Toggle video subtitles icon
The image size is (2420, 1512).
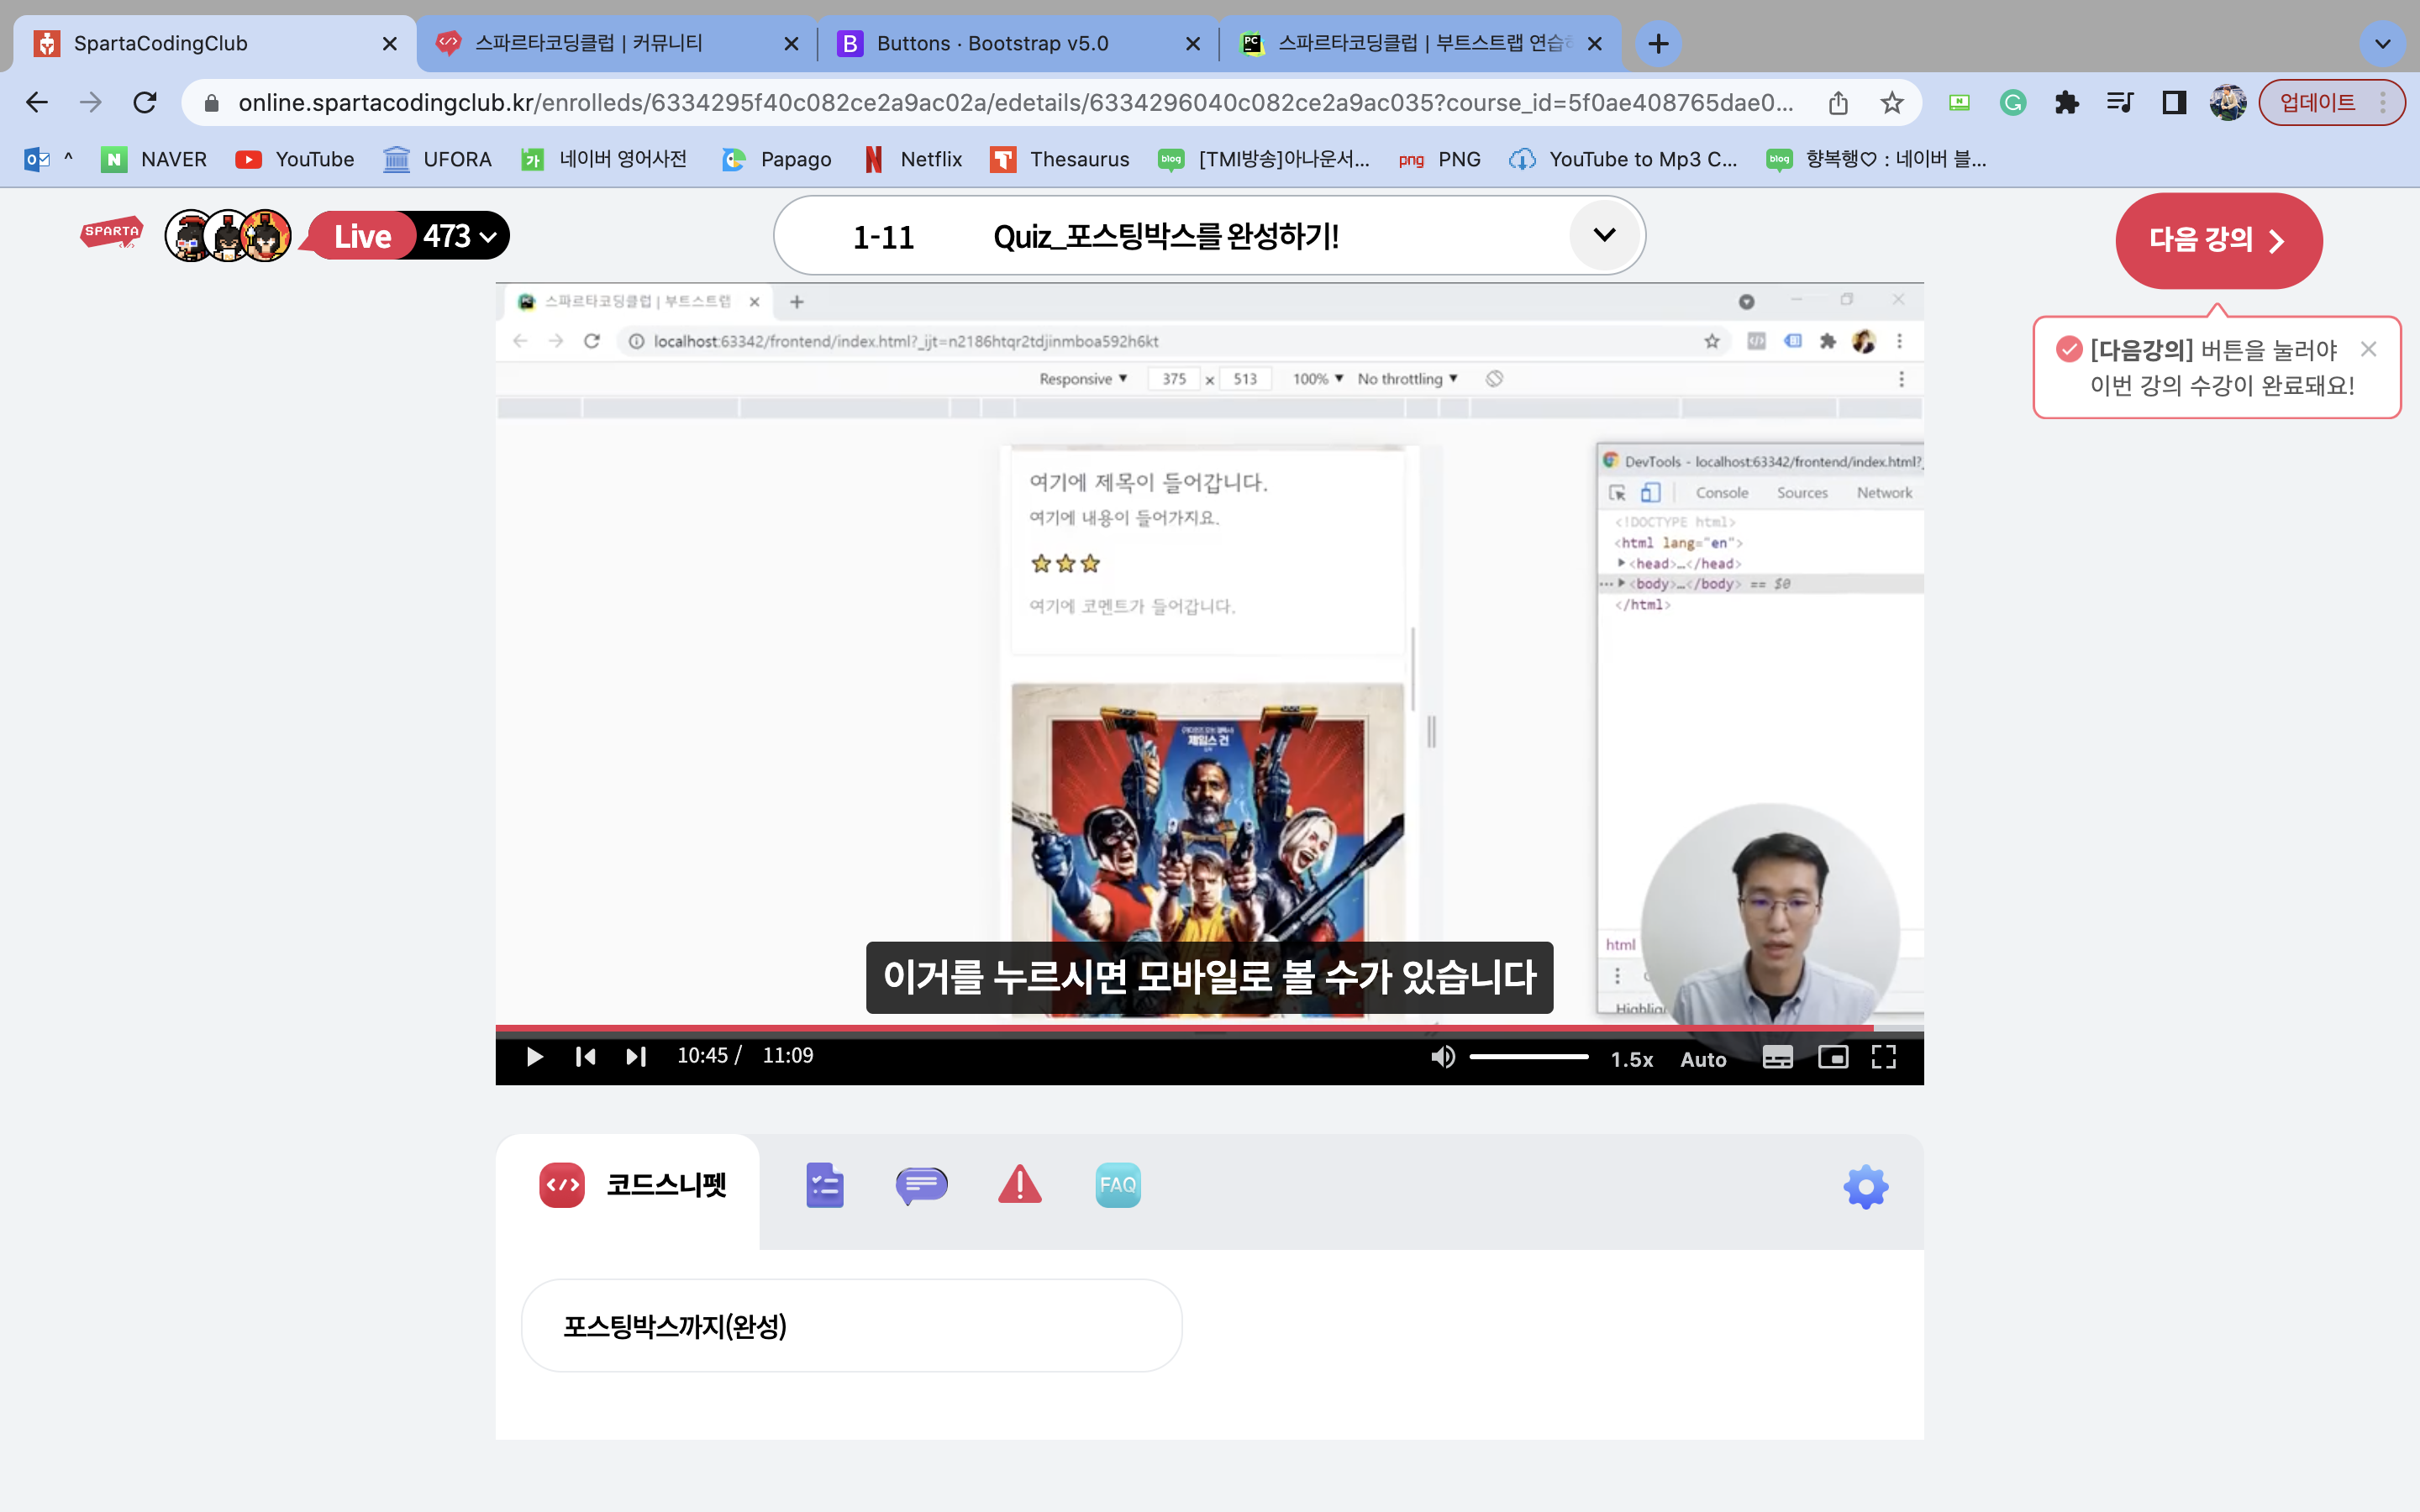click(x=1777, y=1057)
